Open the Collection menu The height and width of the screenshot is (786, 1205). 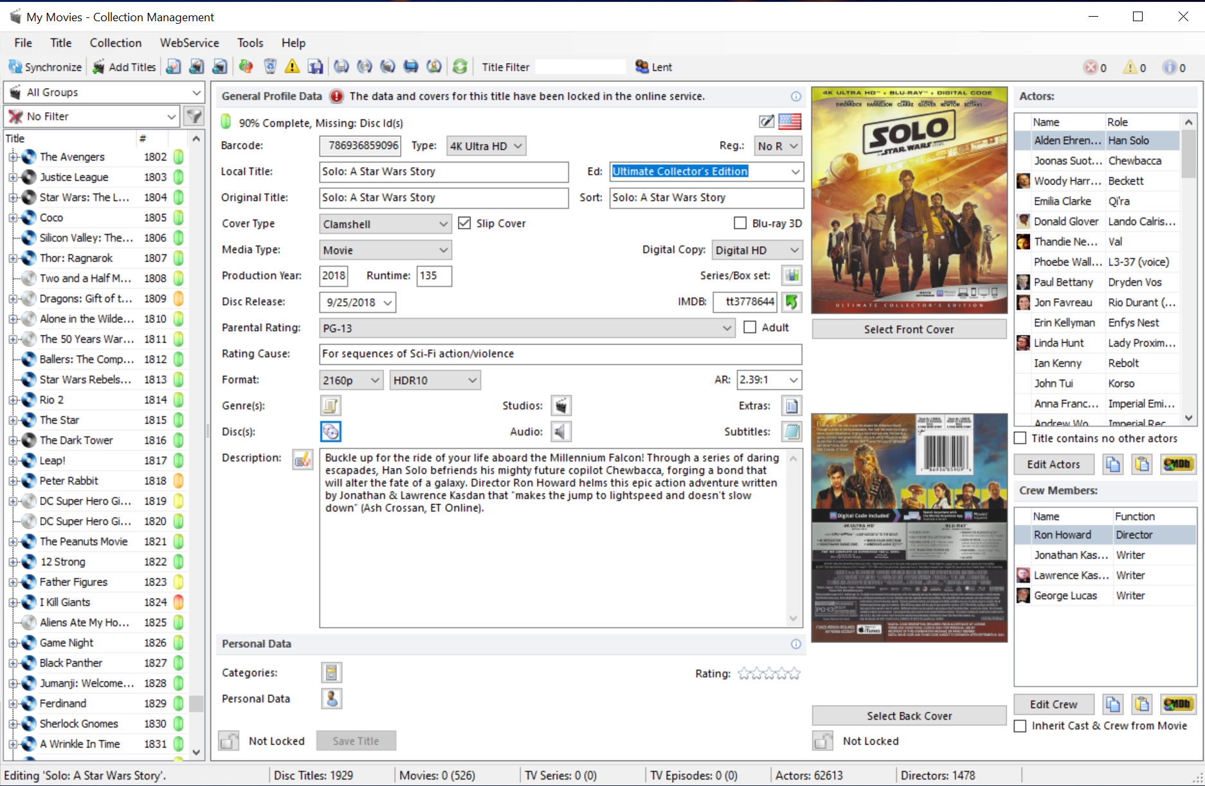tap(116, 43)
